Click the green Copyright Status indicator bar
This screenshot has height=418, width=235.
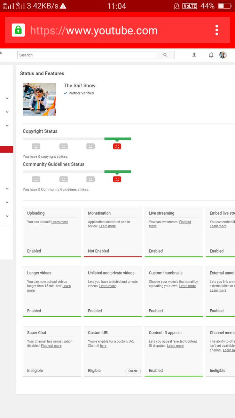118,139
